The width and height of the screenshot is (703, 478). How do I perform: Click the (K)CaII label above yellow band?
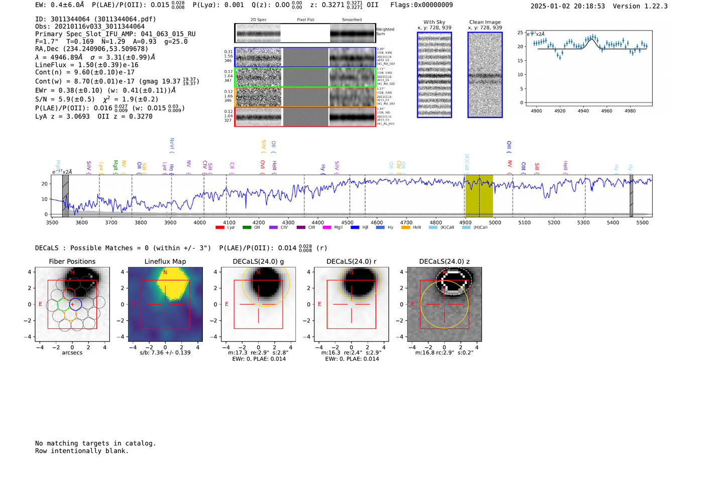[x=466, y=164]
